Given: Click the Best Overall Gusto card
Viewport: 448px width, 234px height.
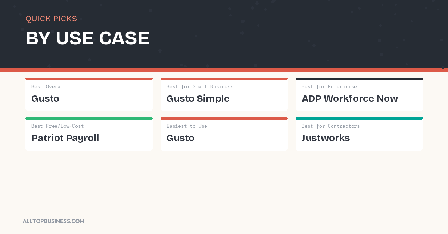Looking at the screenshot, I should 89,94.
